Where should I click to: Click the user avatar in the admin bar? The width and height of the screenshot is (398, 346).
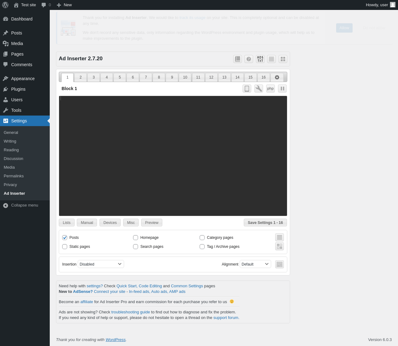393,5
